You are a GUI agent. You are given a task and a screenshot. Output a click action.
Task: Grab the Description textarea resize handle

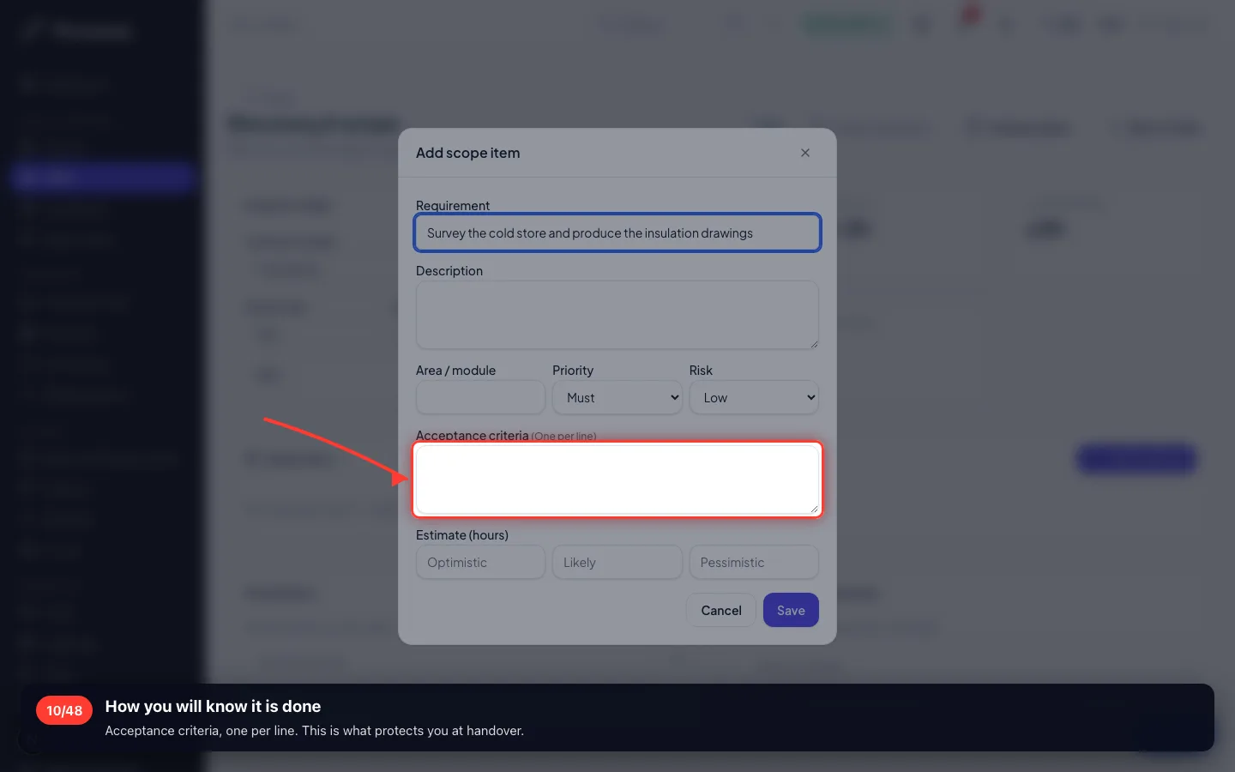pos(814,344)
